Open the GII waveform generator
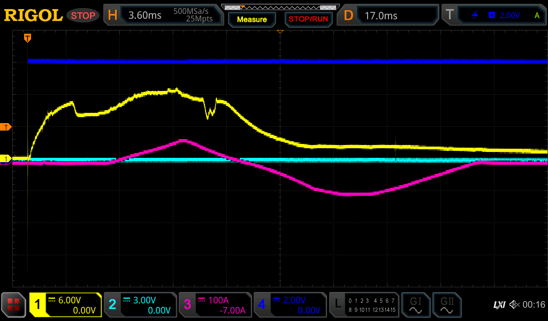548x321 pixels. (x=447, y=305)
